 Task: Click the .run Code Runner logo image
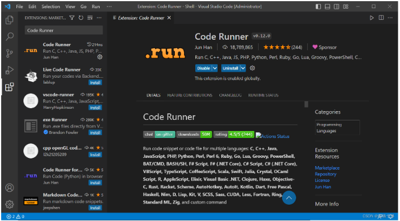(165, 53)
